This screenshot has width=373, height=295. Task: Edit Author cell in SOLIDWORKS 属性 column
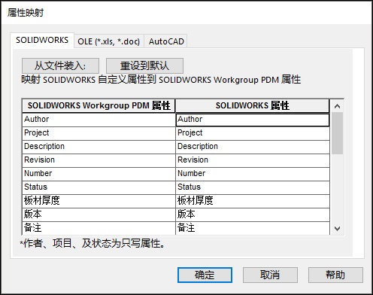click(x=253, y=120)
